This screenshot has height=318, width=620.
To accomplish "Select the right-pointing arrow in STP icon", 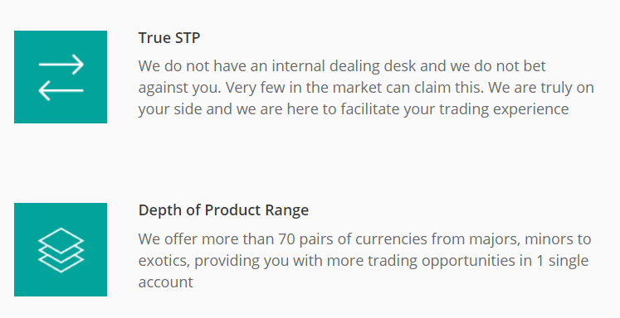I will [61, 65].
